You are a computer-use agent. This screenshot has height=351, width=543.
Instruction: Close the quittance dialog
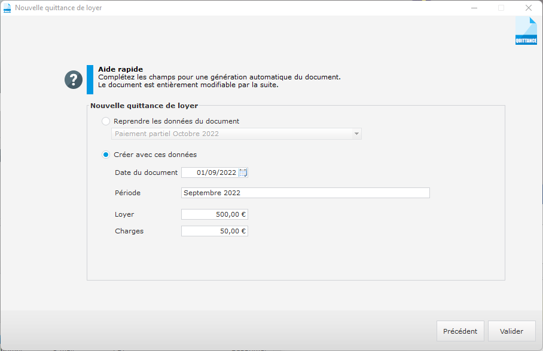point(528,8)
